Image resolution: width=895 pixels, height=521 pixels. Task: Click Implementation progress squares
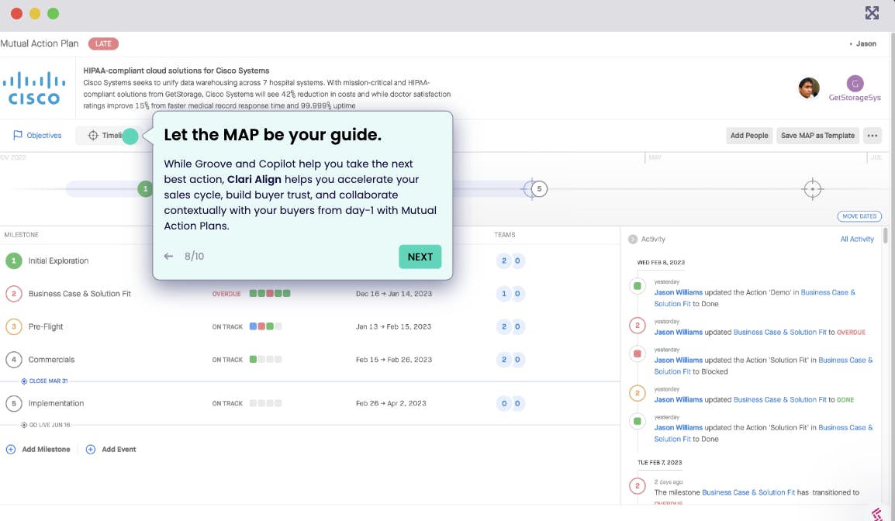pyautogui.click(x=265, y=403)
